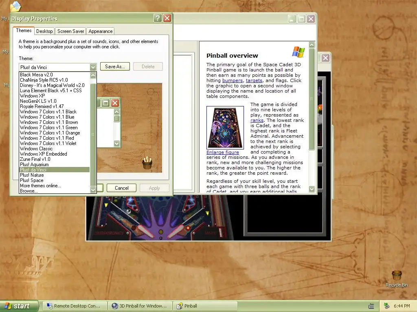
Task: Select highlighted Plus! da Vinci list entry
Action: click(x=55, y=170)
